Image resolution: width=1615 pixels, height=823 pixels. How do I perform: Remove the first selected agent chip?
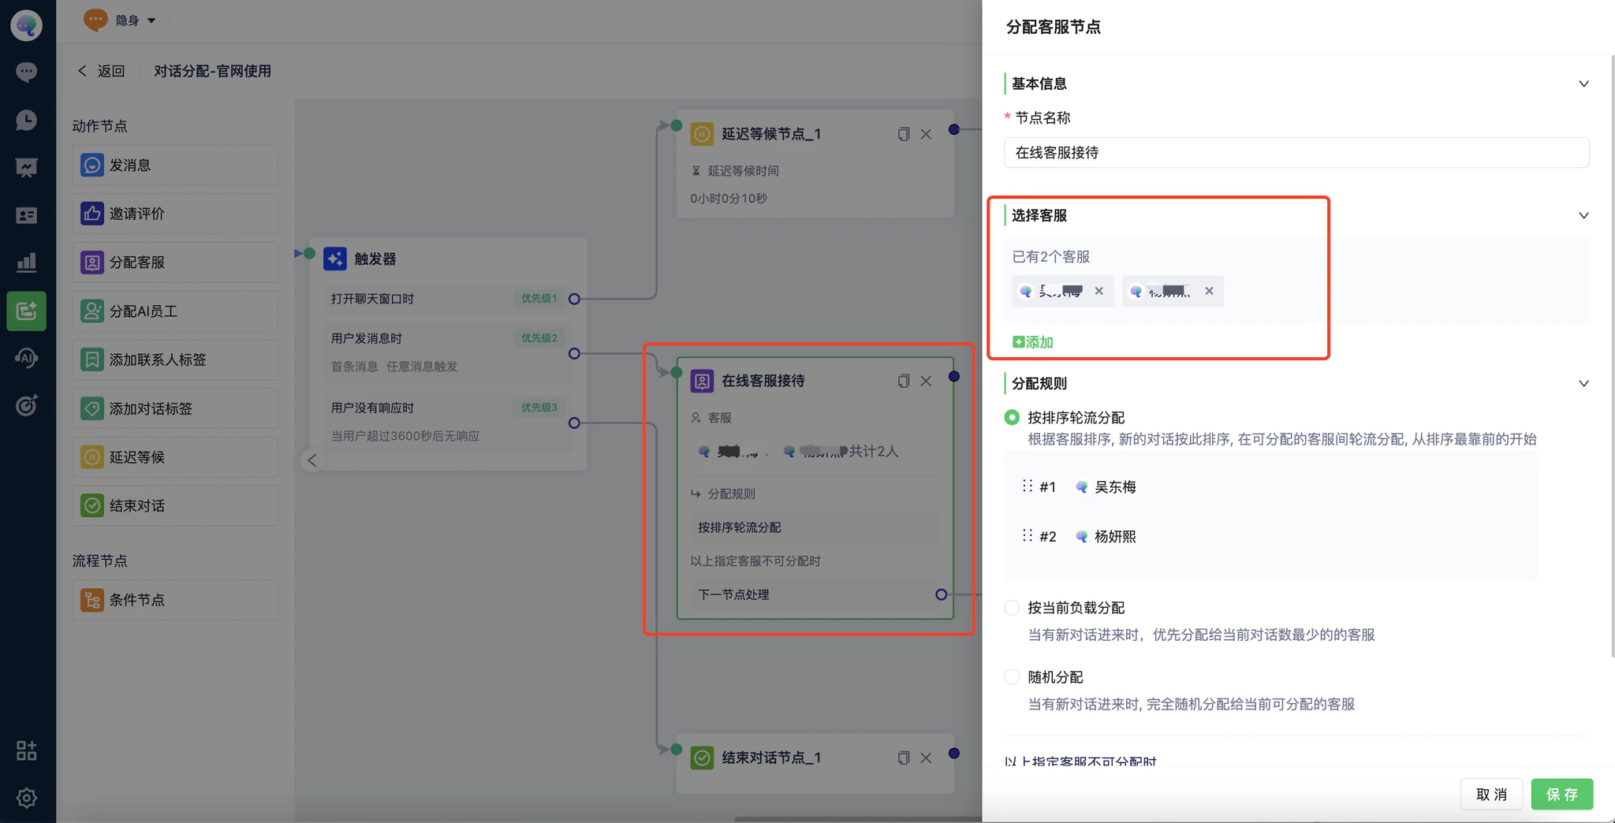click(1098, 291)
